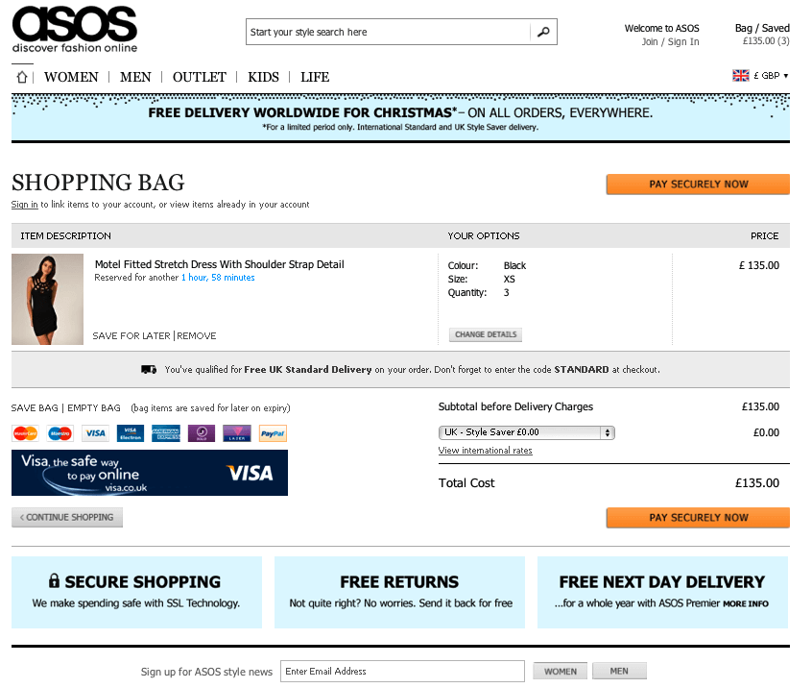This screenshot has width=812, height=688.
Task: Open the OUTLET menu
Action: click(x=200, y=77)
